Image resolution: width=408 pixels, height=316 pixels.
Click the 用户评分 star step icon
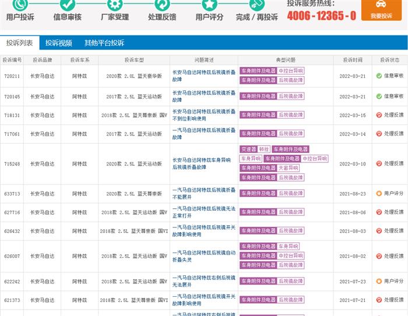tap(209, 4)
